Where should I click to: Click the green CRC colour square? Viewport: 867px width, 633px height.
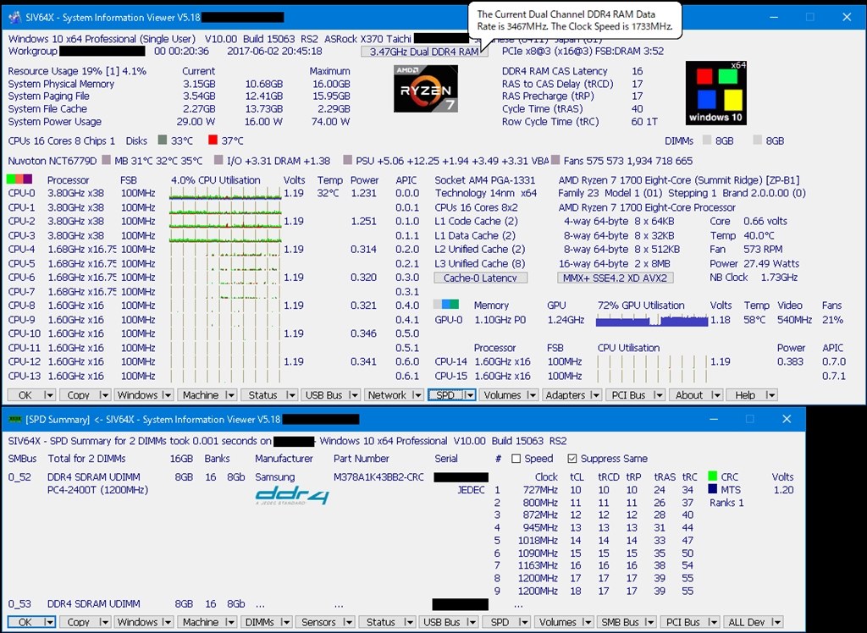click(713, 476)
